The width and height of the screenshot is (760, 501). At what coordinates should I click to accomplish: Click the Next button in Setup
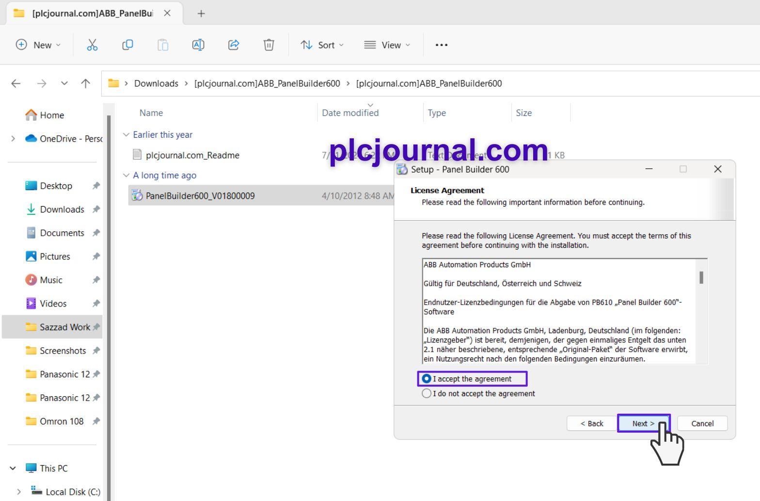(644, 423)
